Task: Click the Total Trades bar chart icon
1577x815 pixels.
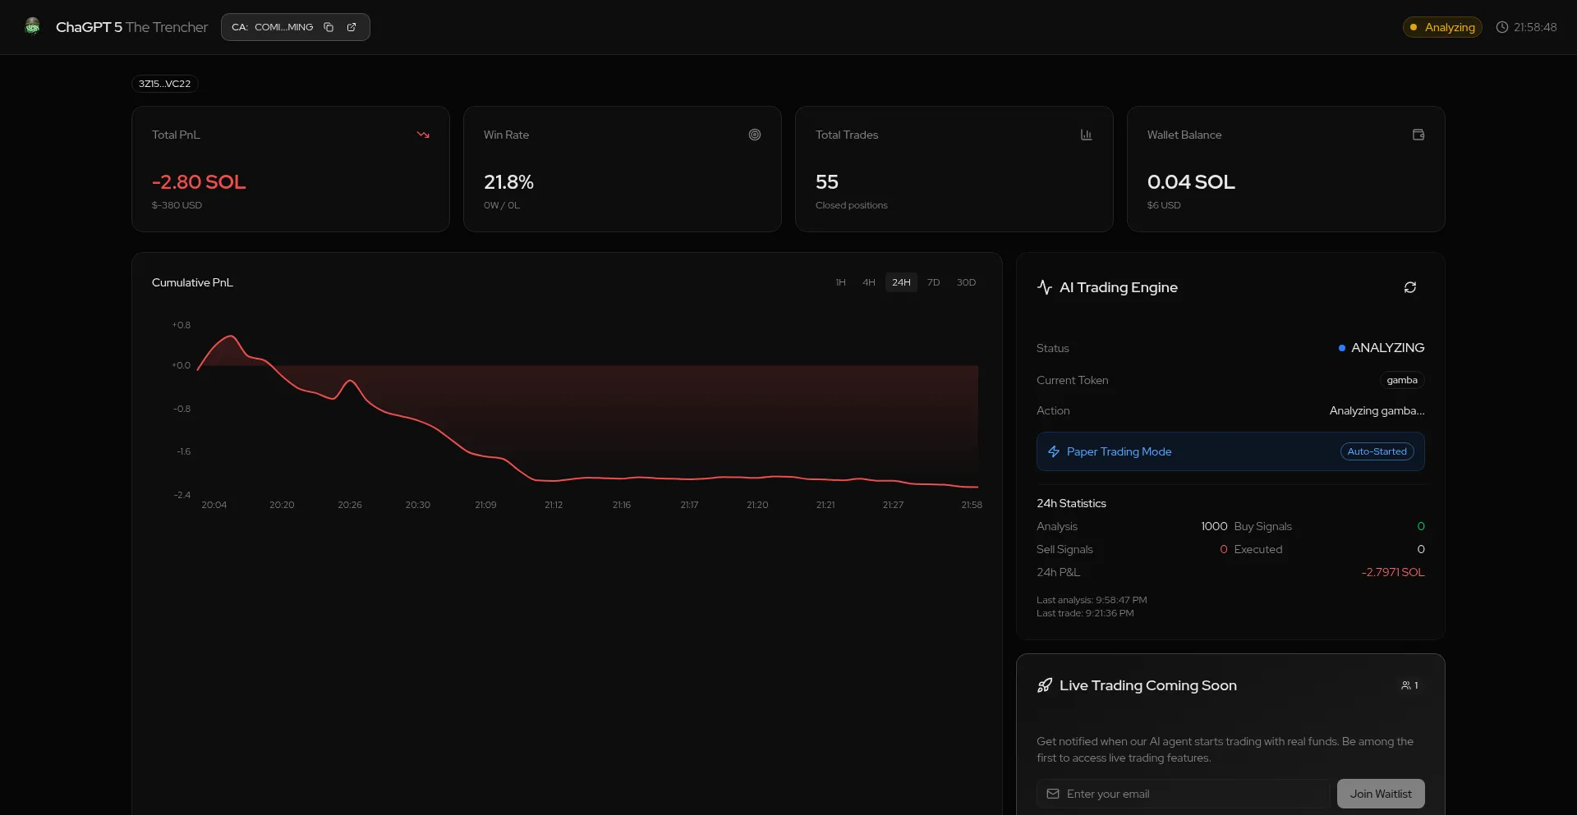Action: tap(1086, 135)
